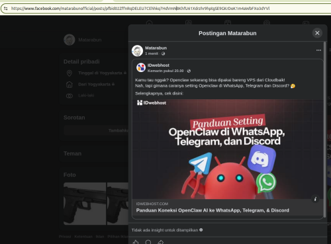Click the 'Postingan Matarabun' dialog title
Viewport: 331px width, 244px height.
[228, 33]
